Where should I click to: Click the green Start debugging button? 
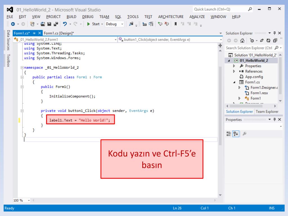pos(89,24)
